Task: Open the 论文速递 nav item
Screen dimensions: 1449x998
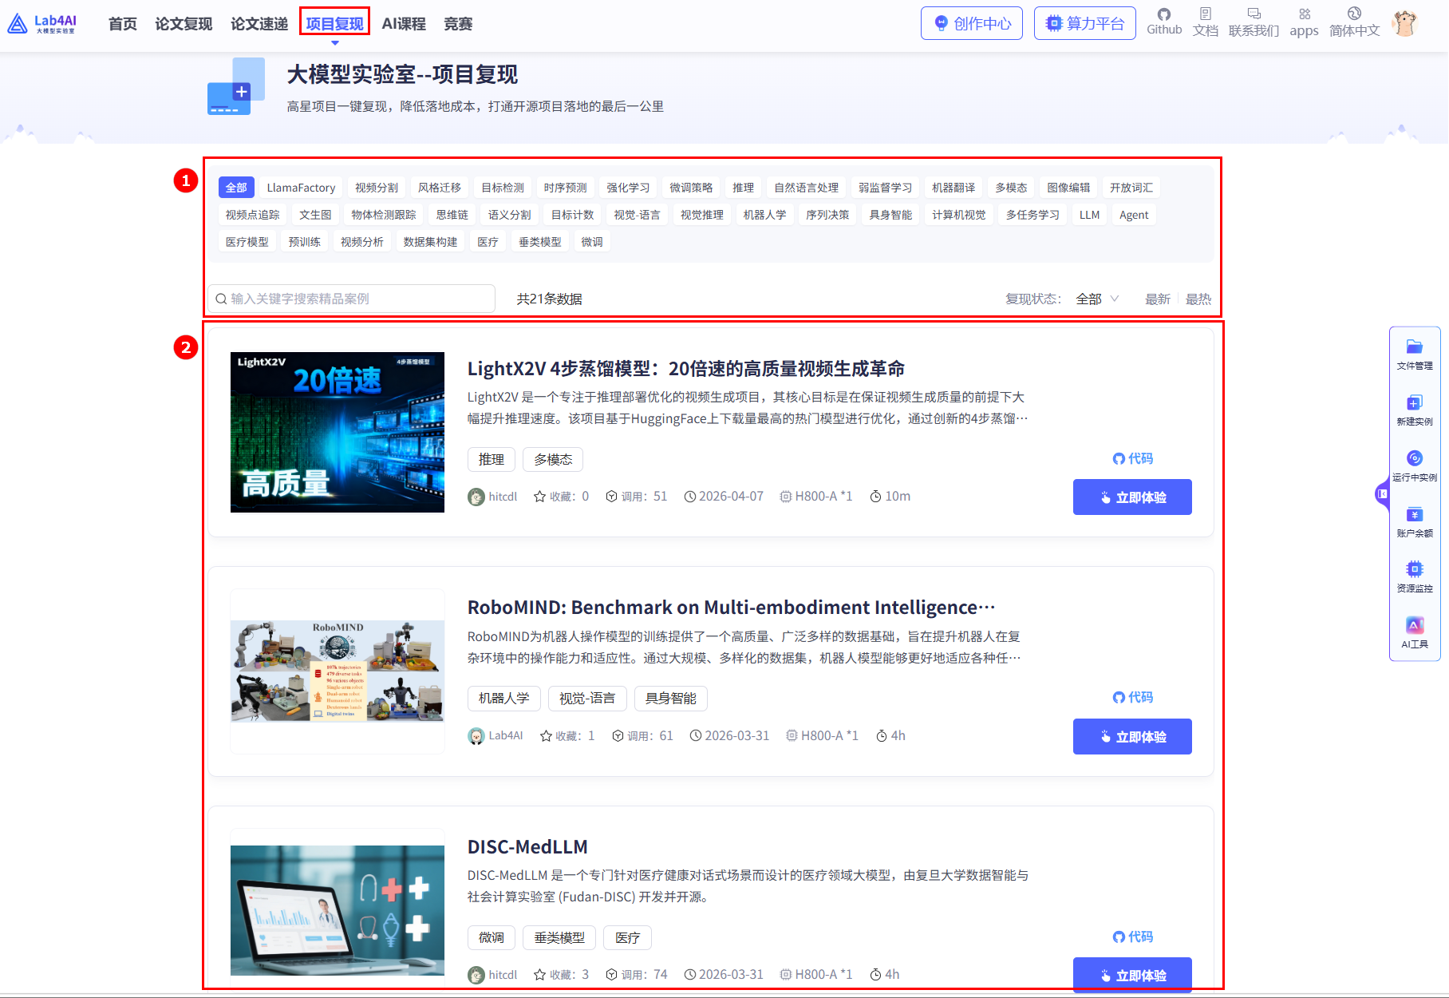Action: click(259, 24)
